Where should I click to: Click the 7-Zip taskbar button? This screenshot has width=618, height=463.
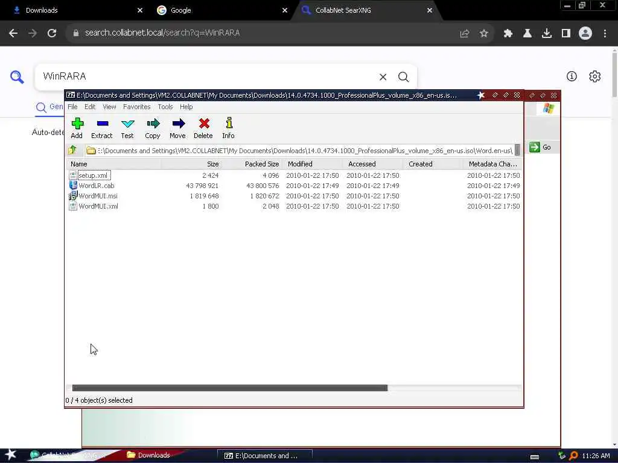click(265, 456)
